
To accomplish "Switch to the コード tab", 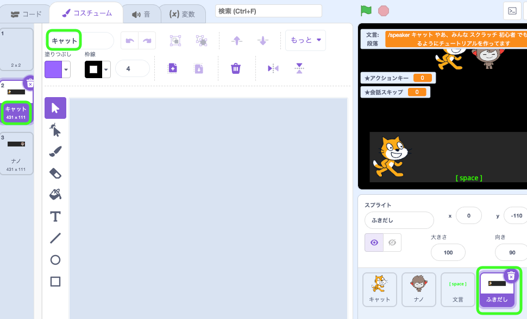I will point(26,14).
